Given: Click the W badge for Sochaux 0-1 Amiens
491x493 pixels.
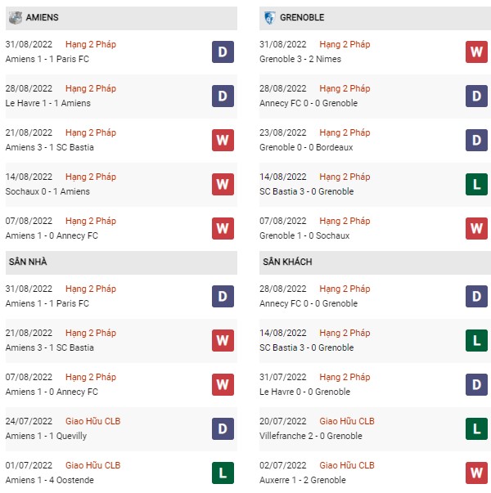Looking at the screenshot, I should pos(223,184).
